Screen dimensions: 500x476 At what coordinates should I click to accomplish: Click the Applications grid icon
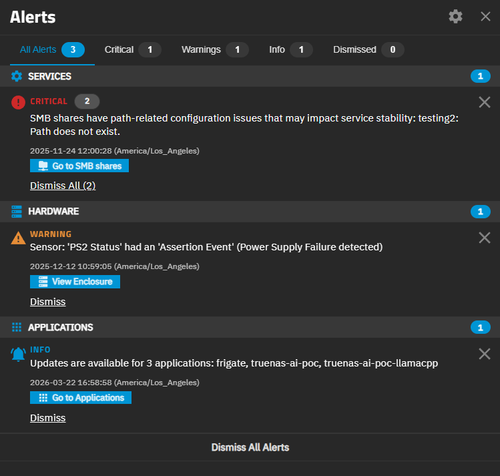(17, 327)
